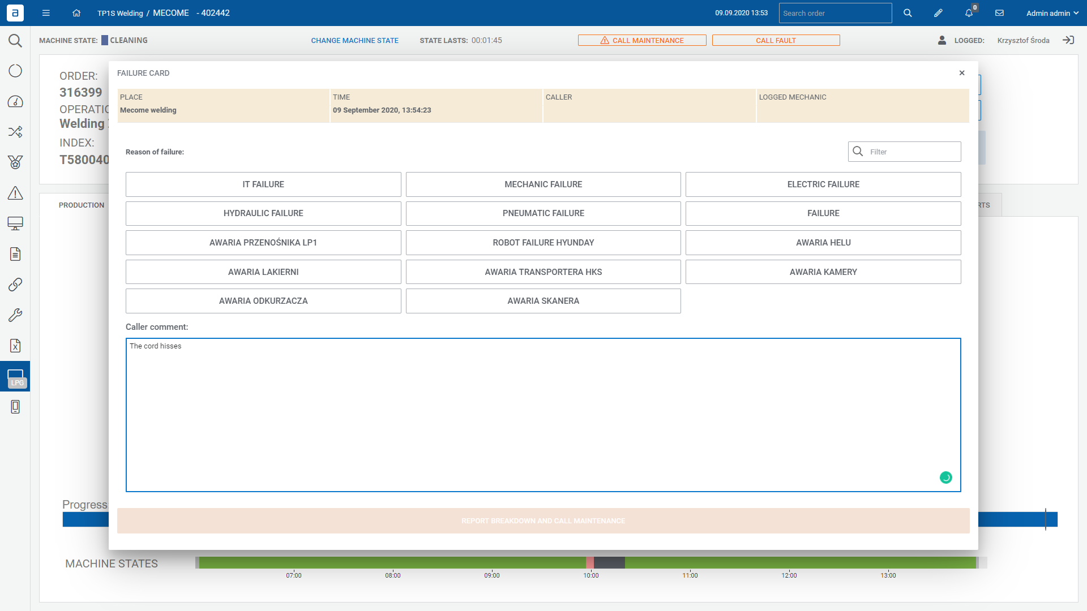Pick ROBOT FAILURE HYUNDAY reason

pyautogui.click(x=543, y=243)
